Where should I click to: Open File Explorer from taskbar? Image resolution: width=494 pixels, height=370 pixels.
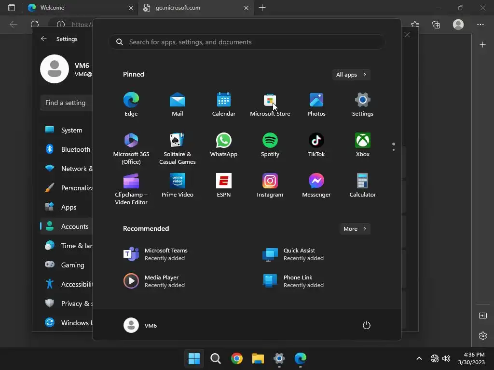(x=258, y=358)
